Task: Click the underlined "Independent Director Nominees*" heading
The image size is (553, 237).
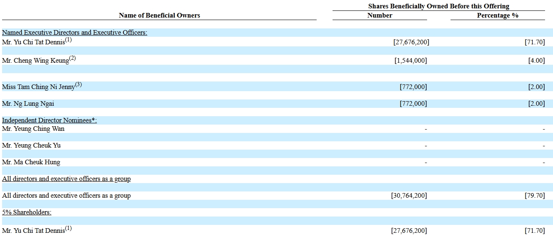Action: (x=49, y=120)
